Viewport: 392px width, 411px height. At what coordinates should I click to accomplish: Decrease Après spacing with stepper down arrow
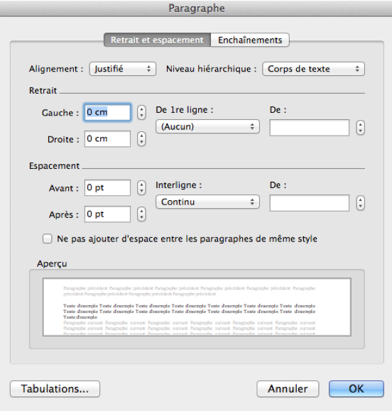tap(141, 217)
